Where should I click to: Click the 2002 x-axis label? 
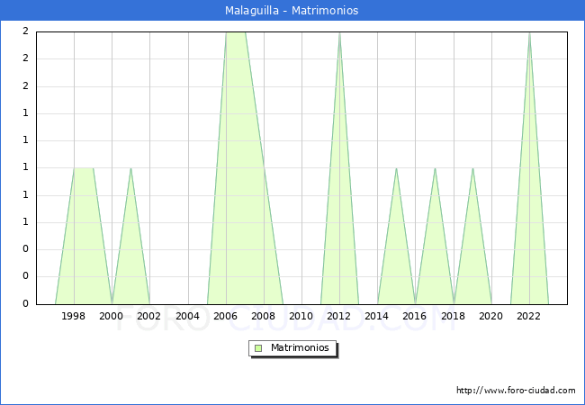pyautogui.click(x=149, y=316)
